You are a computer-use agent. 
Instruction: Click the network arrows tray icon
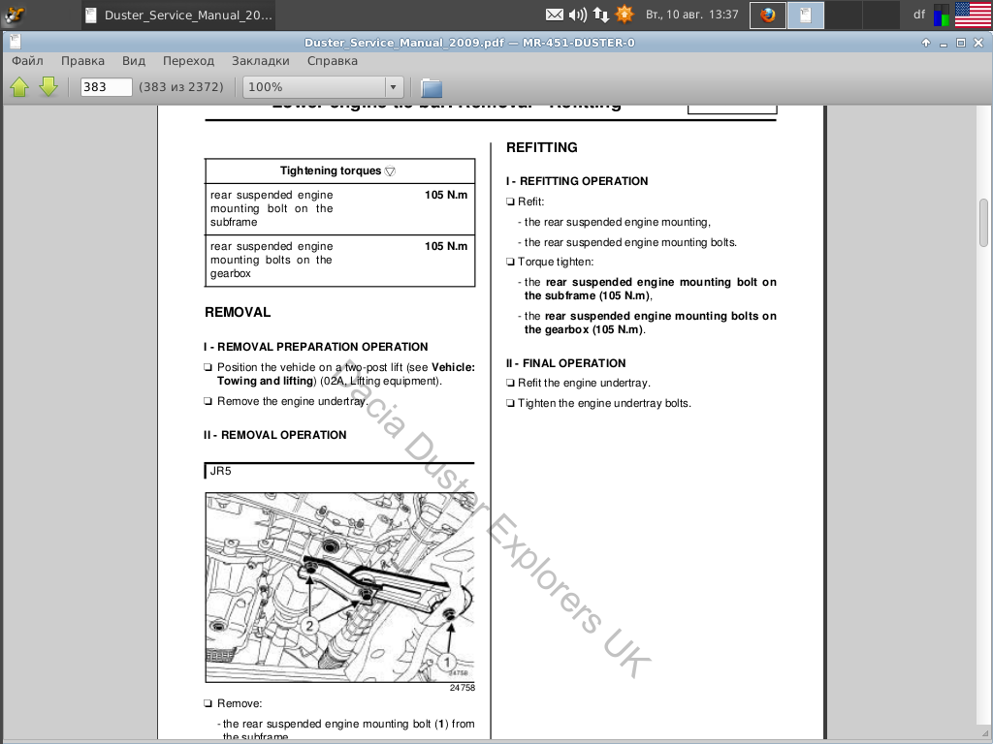[601, 15]
